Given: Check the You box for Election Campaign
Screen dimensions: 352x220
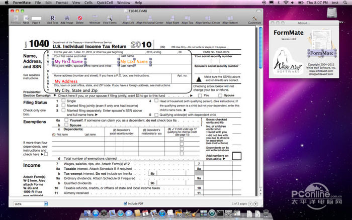Looking at the screenshot, I should (x=200, y=95).
